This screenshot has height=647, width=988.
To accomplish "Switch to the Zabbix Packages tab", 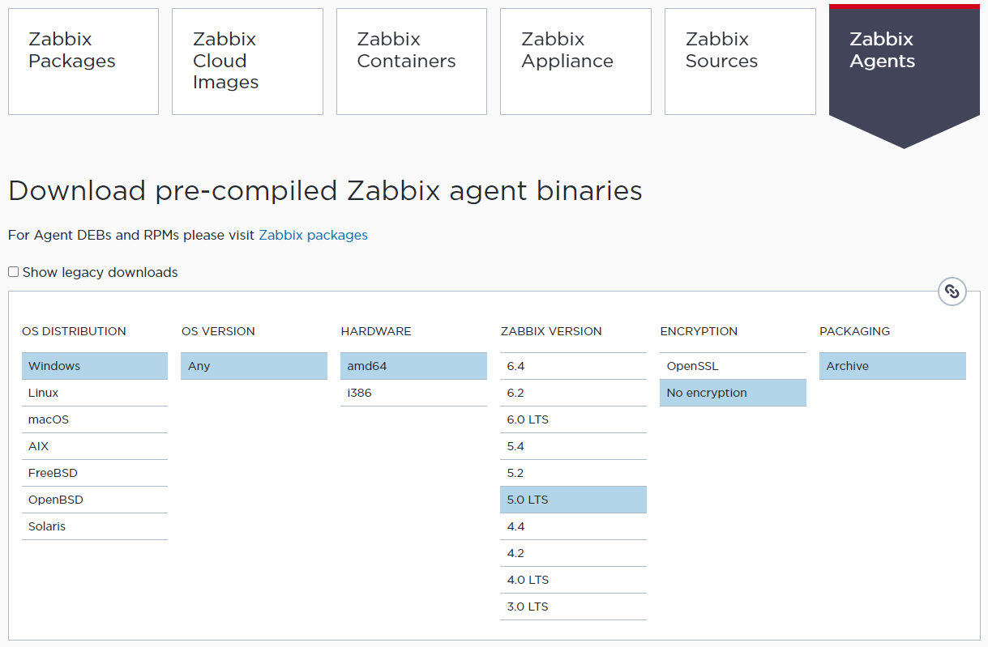I will click(83, 61).
